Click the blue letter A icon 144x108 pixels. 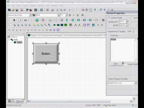(x=76, y=25)
